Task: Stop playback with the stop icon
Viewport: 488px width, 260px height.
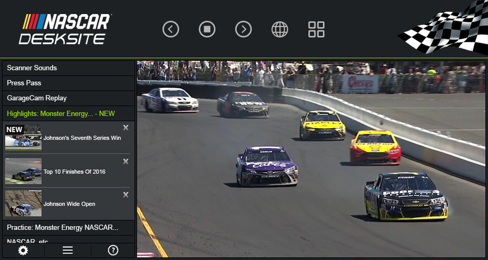Action: coord(207,29)
